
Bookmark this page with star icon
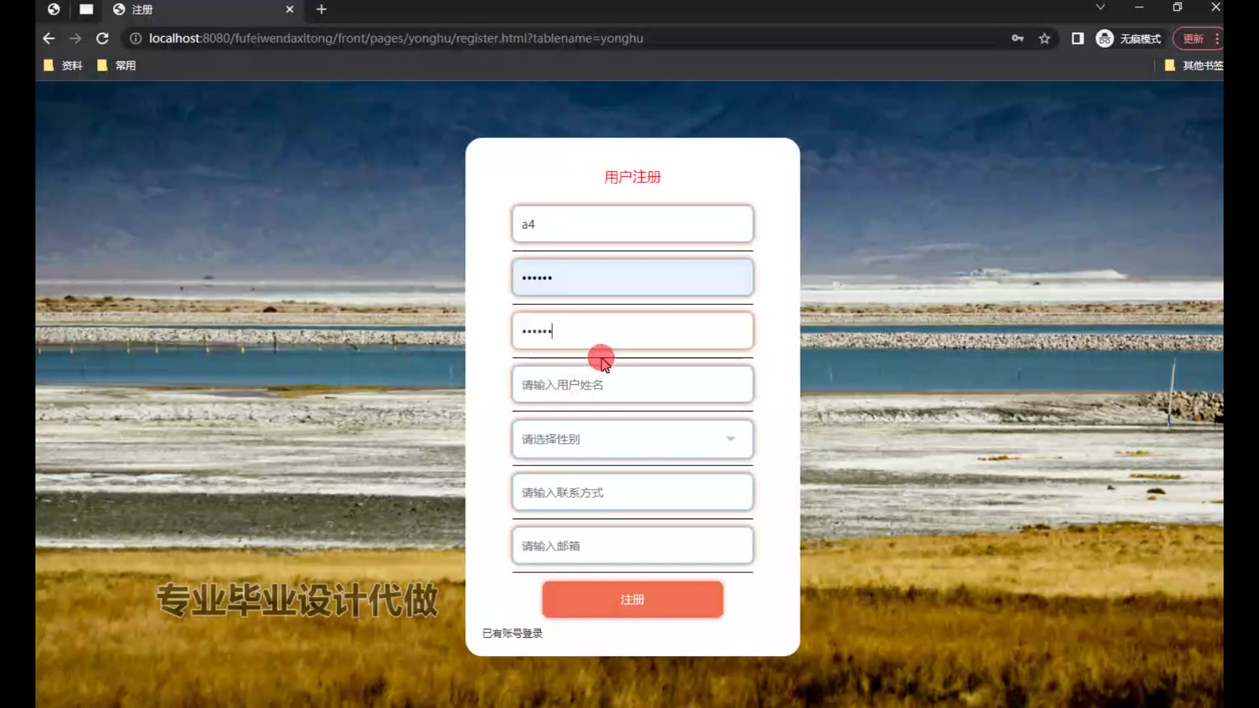pos(1045,39)
